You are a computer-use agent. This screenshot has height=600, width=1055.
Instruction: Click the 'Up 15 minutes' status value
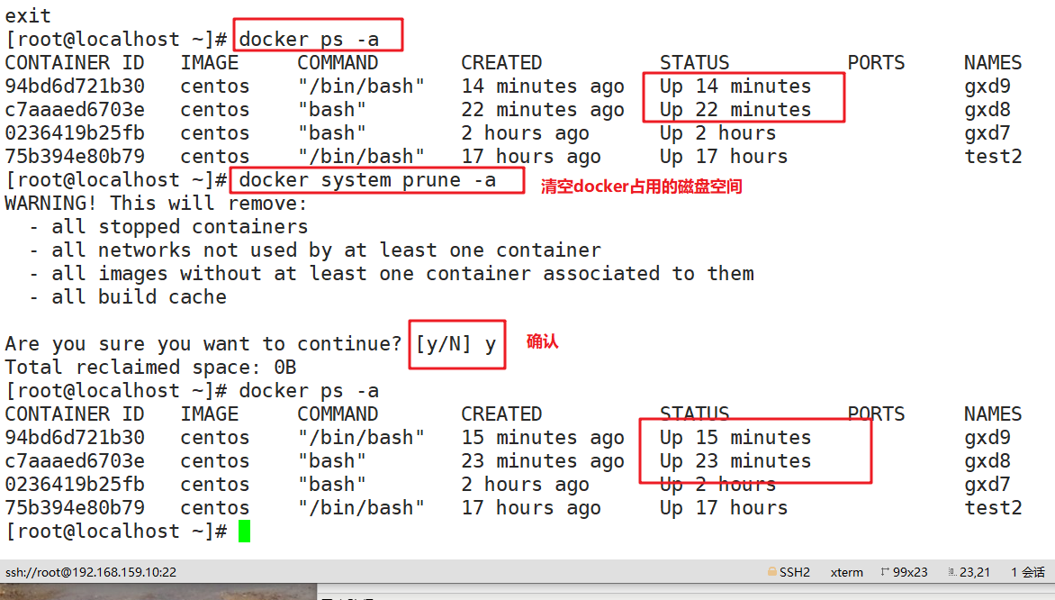(735, 438)
